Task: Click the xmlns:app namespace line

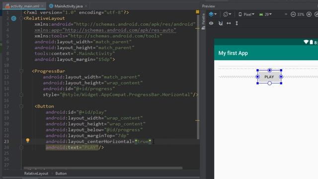Action: pyautogui.click(x=105, y=30)
